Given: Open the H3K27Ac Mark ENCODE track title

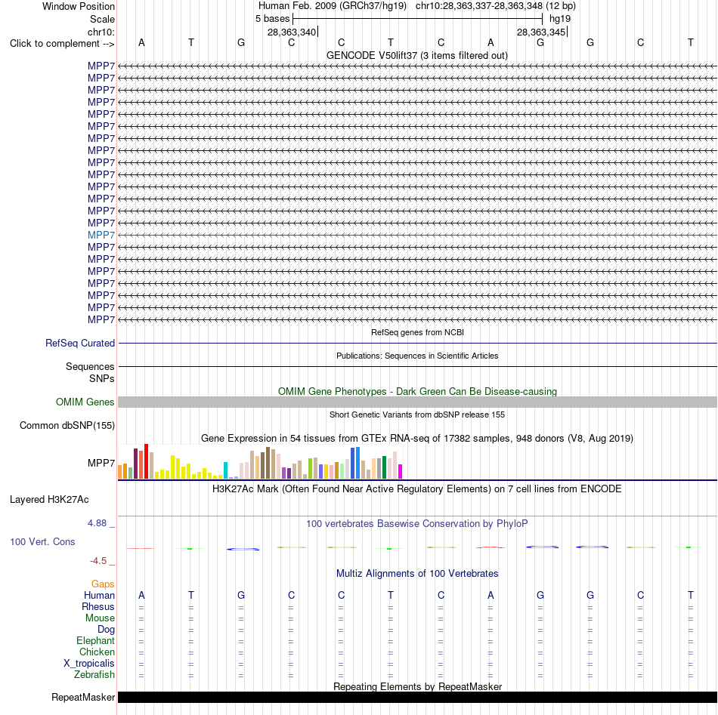Looking at the screenshot, I should tap(417, 489).
